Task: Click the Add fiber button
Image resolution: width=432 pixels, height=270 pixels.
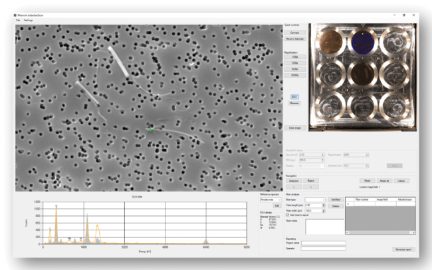Action: coord(336,199)
